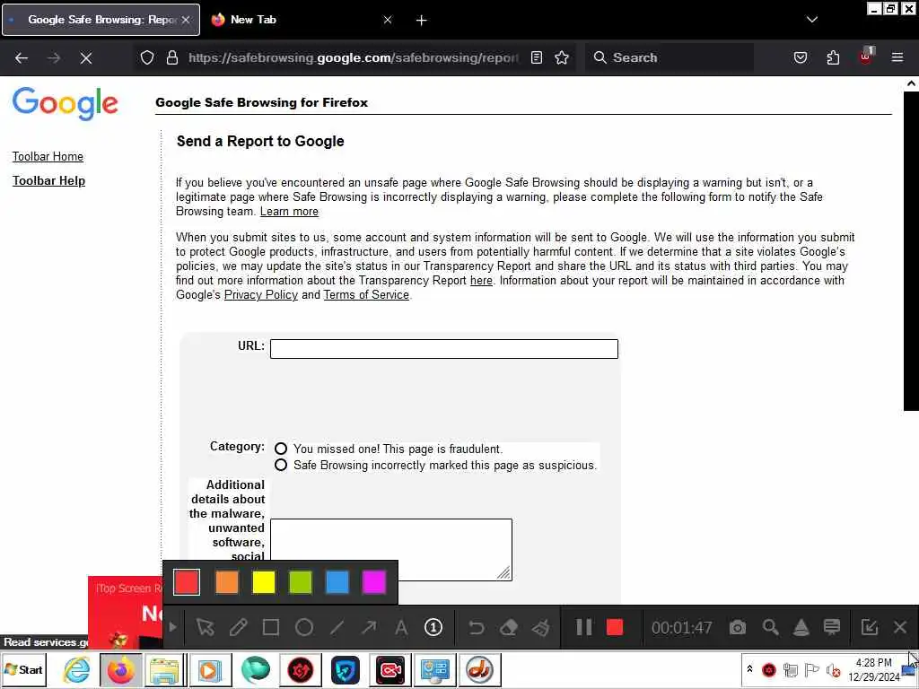
Task: Launch Internet Explorer from the taskbar
Action: 77,669
